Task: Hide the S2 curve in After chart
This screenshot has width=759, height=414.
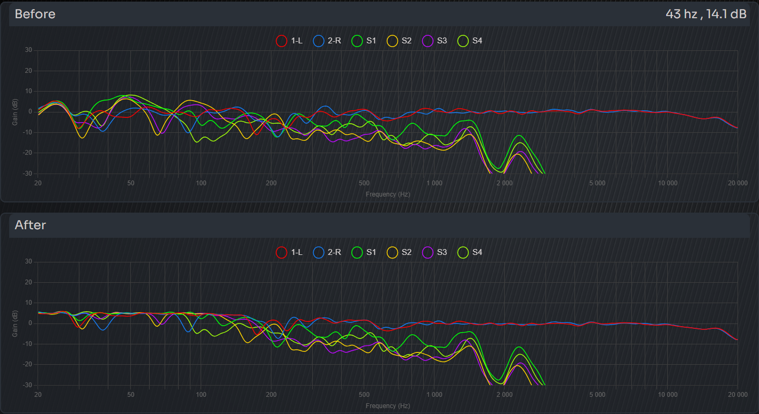Action: pyautogui.click(x=400, y=252)
